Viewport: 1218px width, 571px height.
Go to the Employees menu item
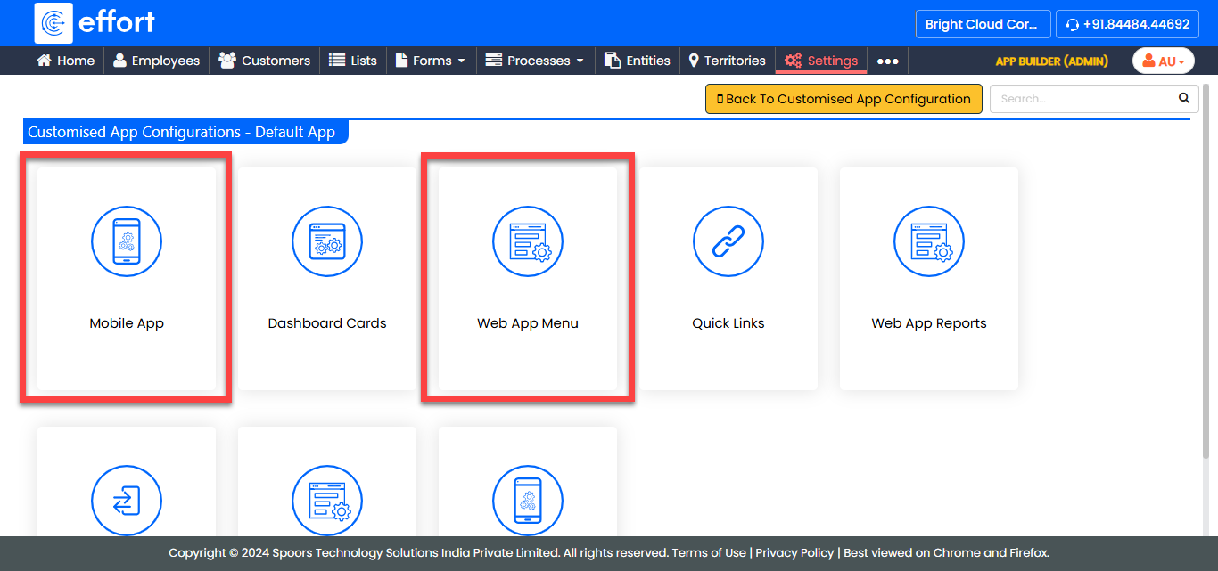156,61
